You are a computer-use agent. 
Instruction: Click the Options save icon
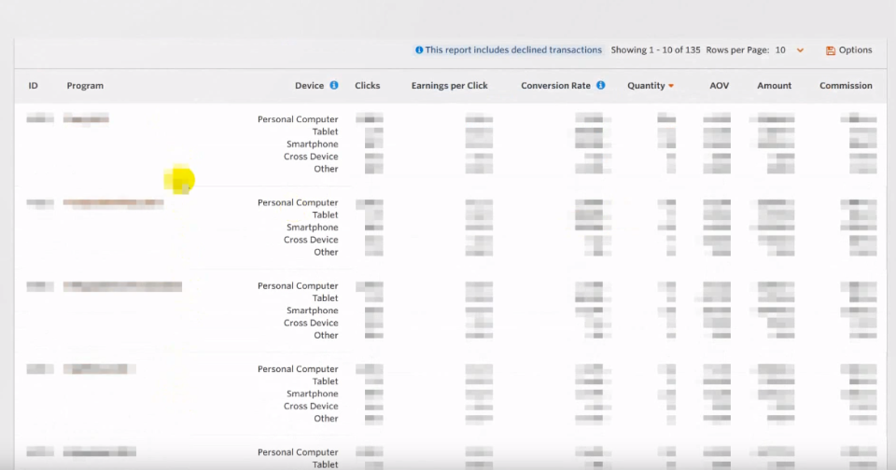click(831, 51)
